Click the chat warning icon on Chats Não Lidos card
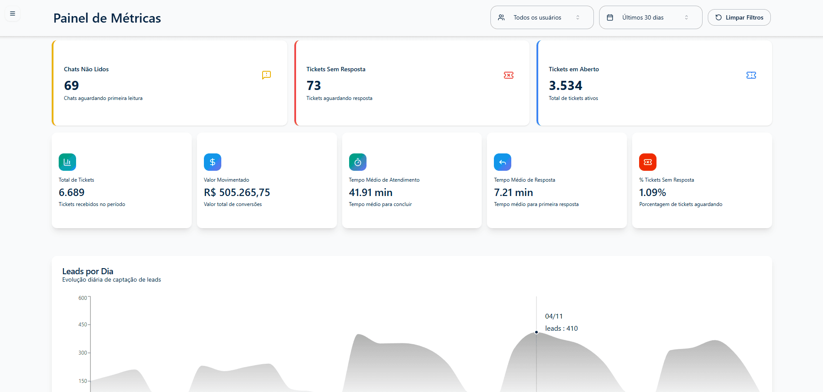823x392 pixels. 266,75
